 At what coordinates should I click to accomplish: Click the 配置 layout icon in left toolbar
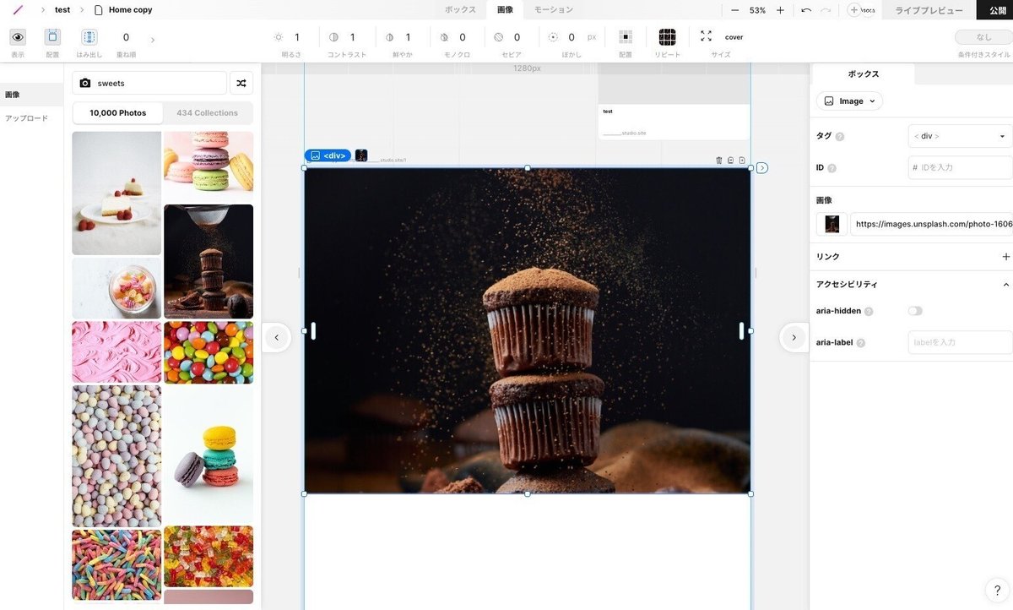(52, 37)
